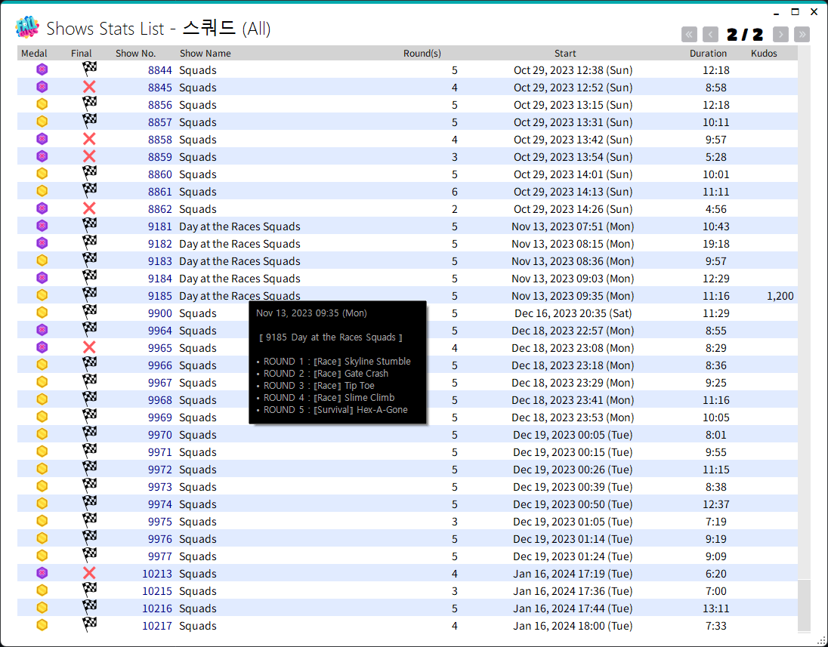The image size is (828, 647).
Task: Open show number 8844
Action: click(x=160, y=70)
